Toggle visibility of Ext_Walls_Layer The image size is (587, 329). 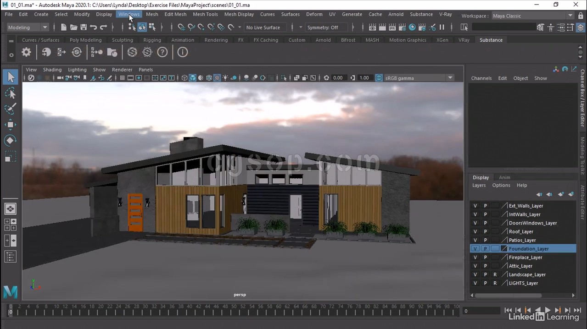[475, 206]
